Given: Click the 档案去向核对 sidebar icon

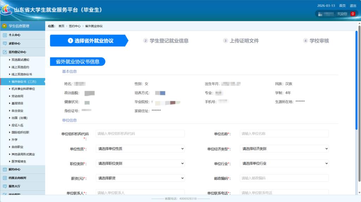Looking at the screenshot, I should 5,178.
